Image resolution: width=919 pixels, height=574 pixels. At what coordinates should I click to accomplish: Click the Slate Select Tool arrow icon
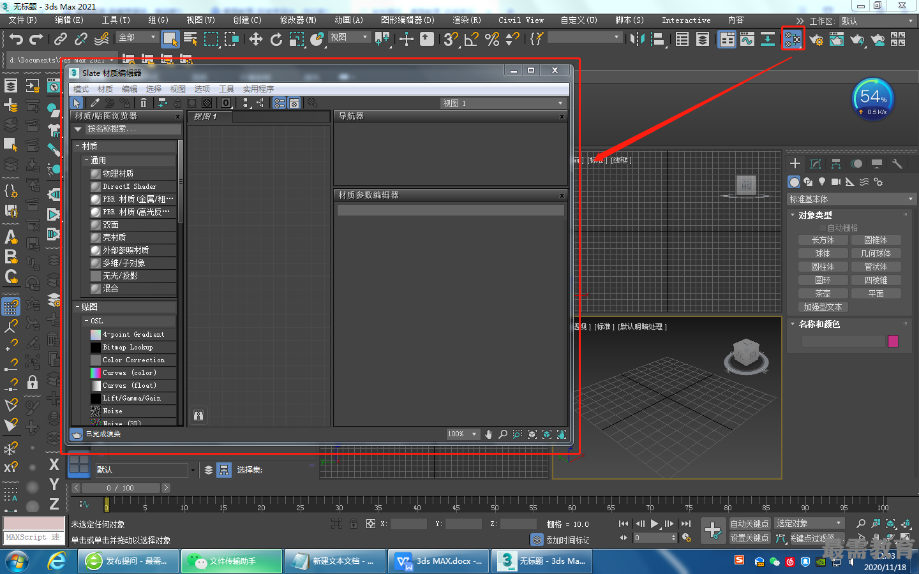[77, 103]
